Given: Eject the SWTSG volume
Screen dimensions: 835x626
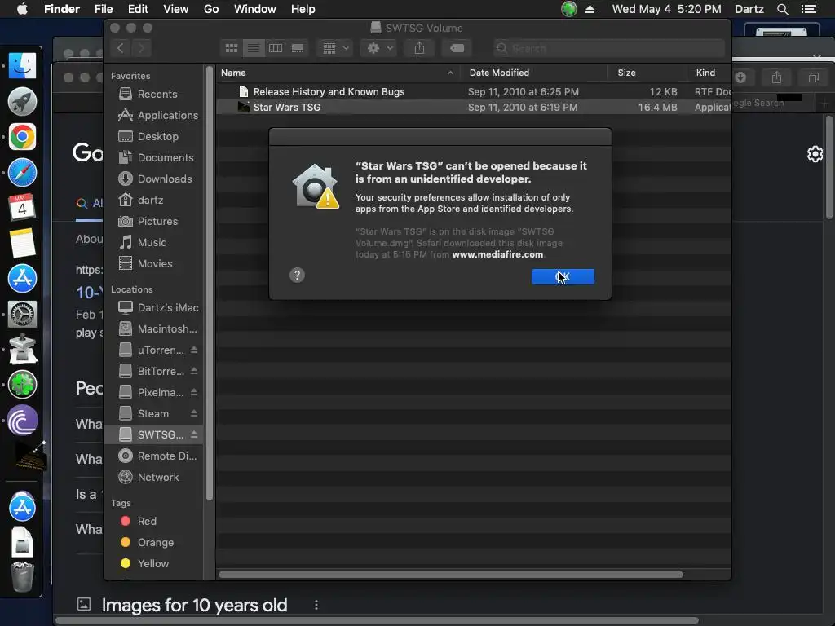Looking at the screenshot, I should pos(194,435).
